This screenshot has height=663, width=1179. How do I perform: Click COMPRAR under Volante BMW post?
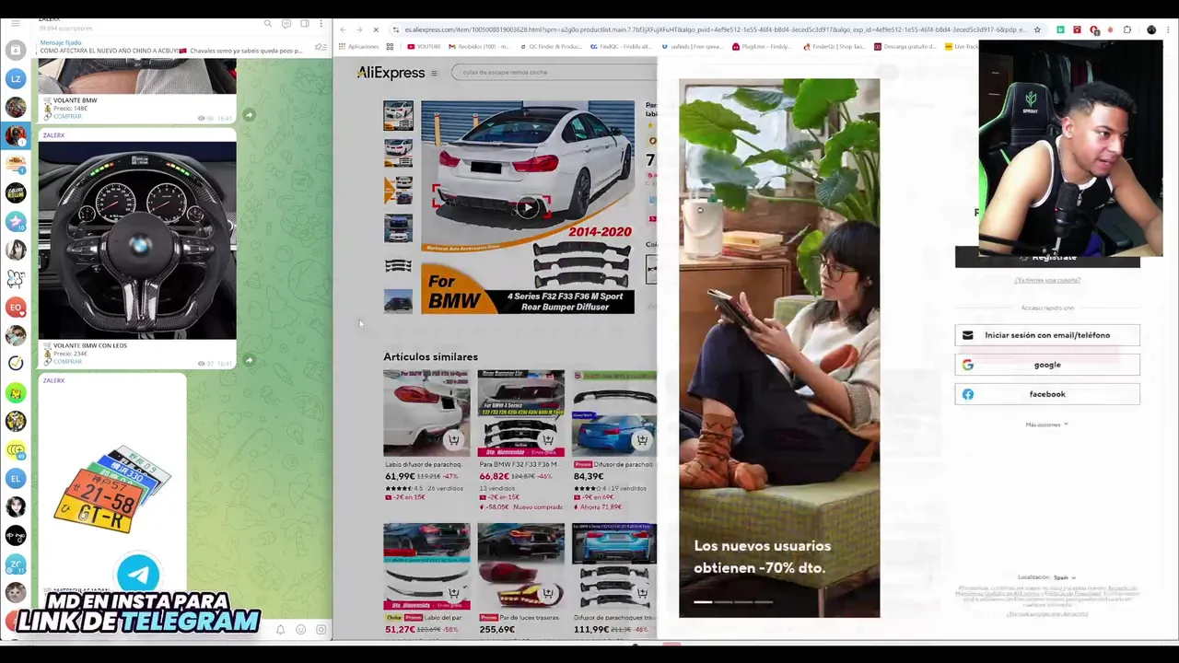tap(67, 116)
